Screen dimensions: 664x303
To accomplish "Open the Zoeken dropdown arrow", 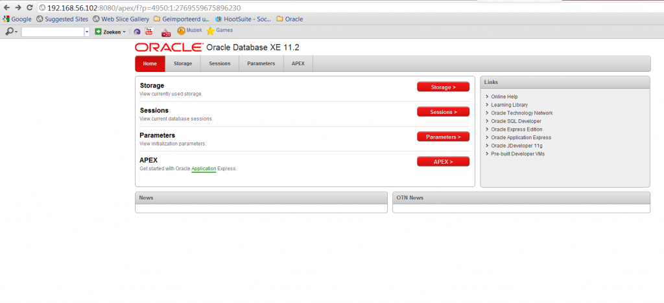I will (124, 32).
